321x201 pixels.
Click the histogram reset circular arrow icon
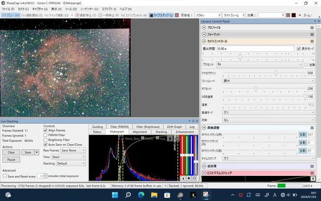click(194, 178)
